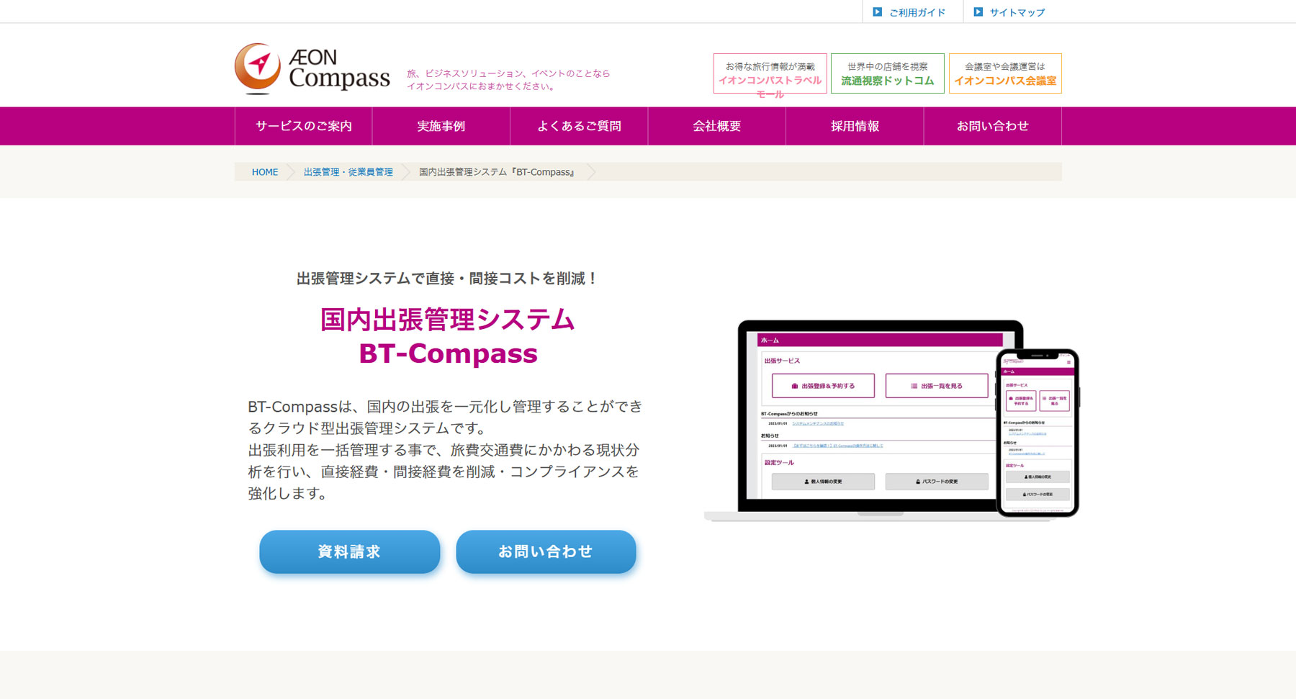Click the 国内出張管理システム BT-Compass heading

(448, 336)
